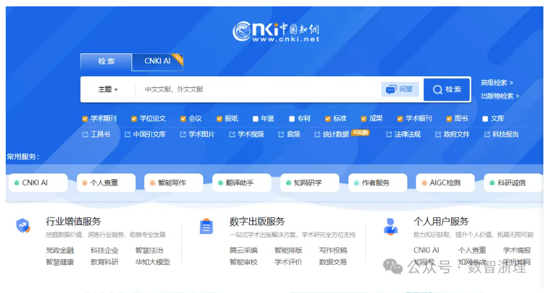Open the 党政金融 link

[60, 250]
